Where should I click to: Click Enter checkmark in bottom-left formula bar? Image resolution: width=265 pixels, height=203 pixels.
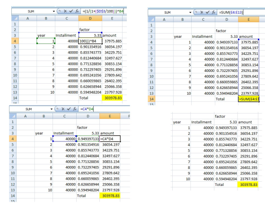tap(69, 109)
